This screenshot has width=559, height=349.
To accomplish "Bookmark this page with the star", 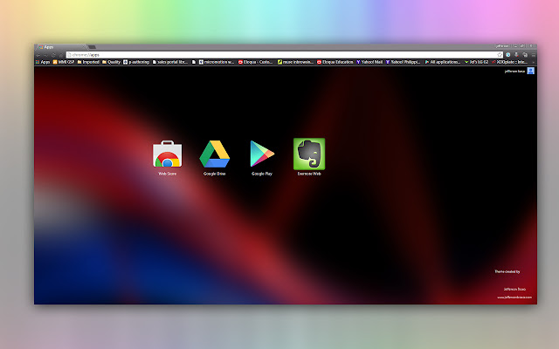I will tap(500, 55).
